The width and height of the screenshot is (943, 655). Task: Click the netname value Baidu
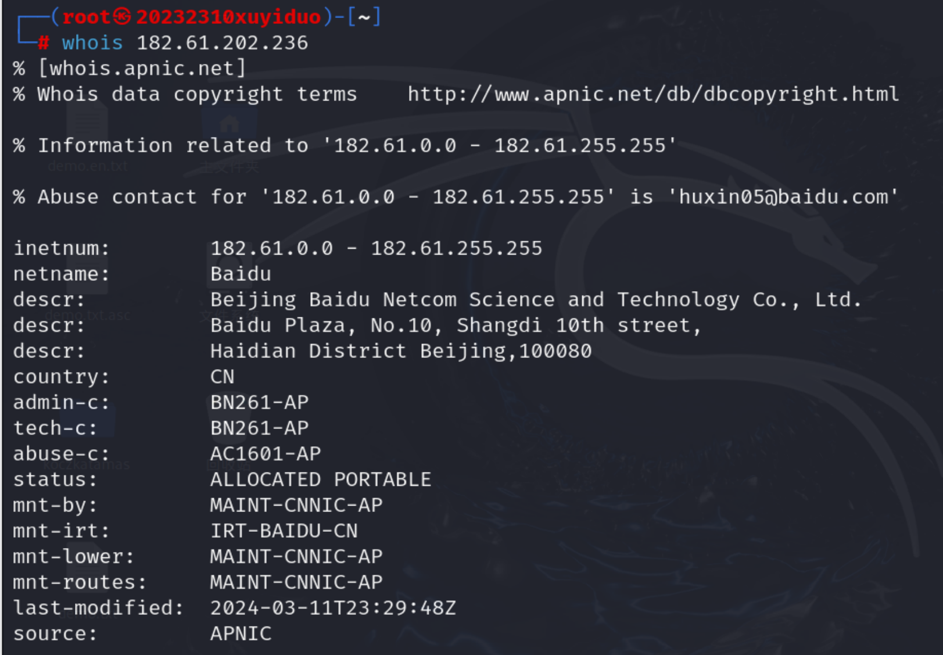[x=241, y=274]
